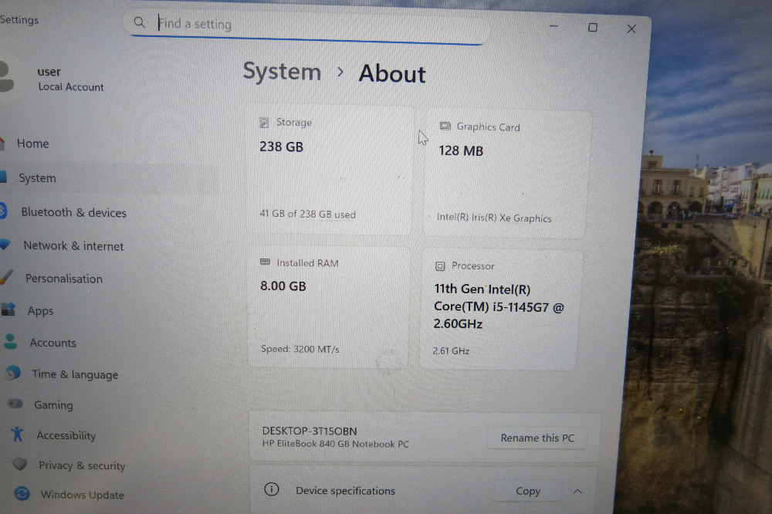
Task: Close the Settings window
Action: coord(631,29)
